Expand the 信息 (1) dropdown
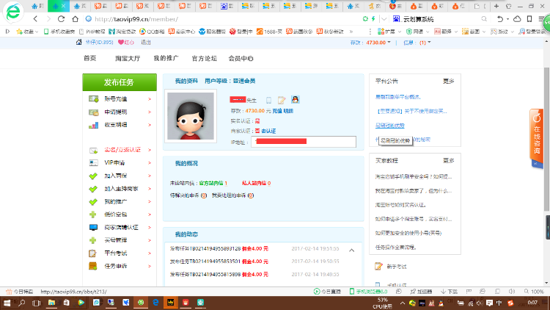550x310 pixels. coord(429,43)
